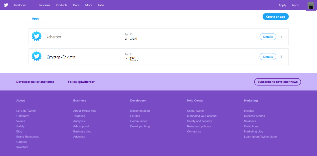
Task: Open Developer policy and terms
Action: 35,82
